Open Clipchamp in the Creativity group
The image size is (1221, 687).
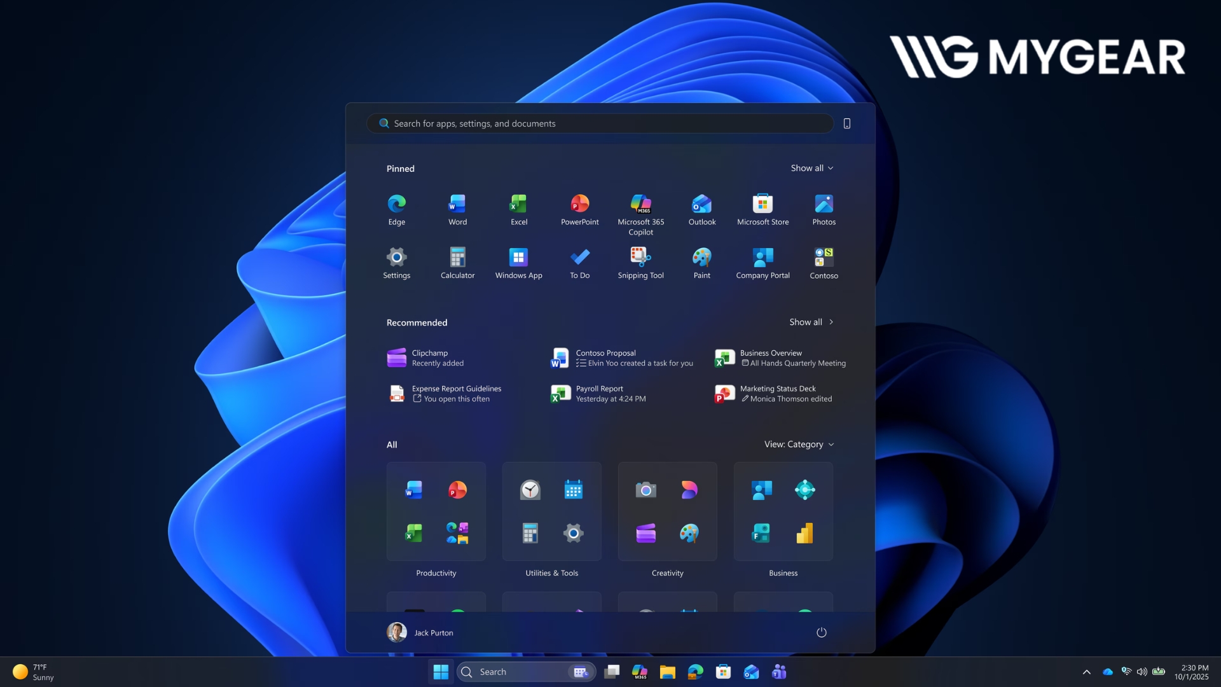645,533
